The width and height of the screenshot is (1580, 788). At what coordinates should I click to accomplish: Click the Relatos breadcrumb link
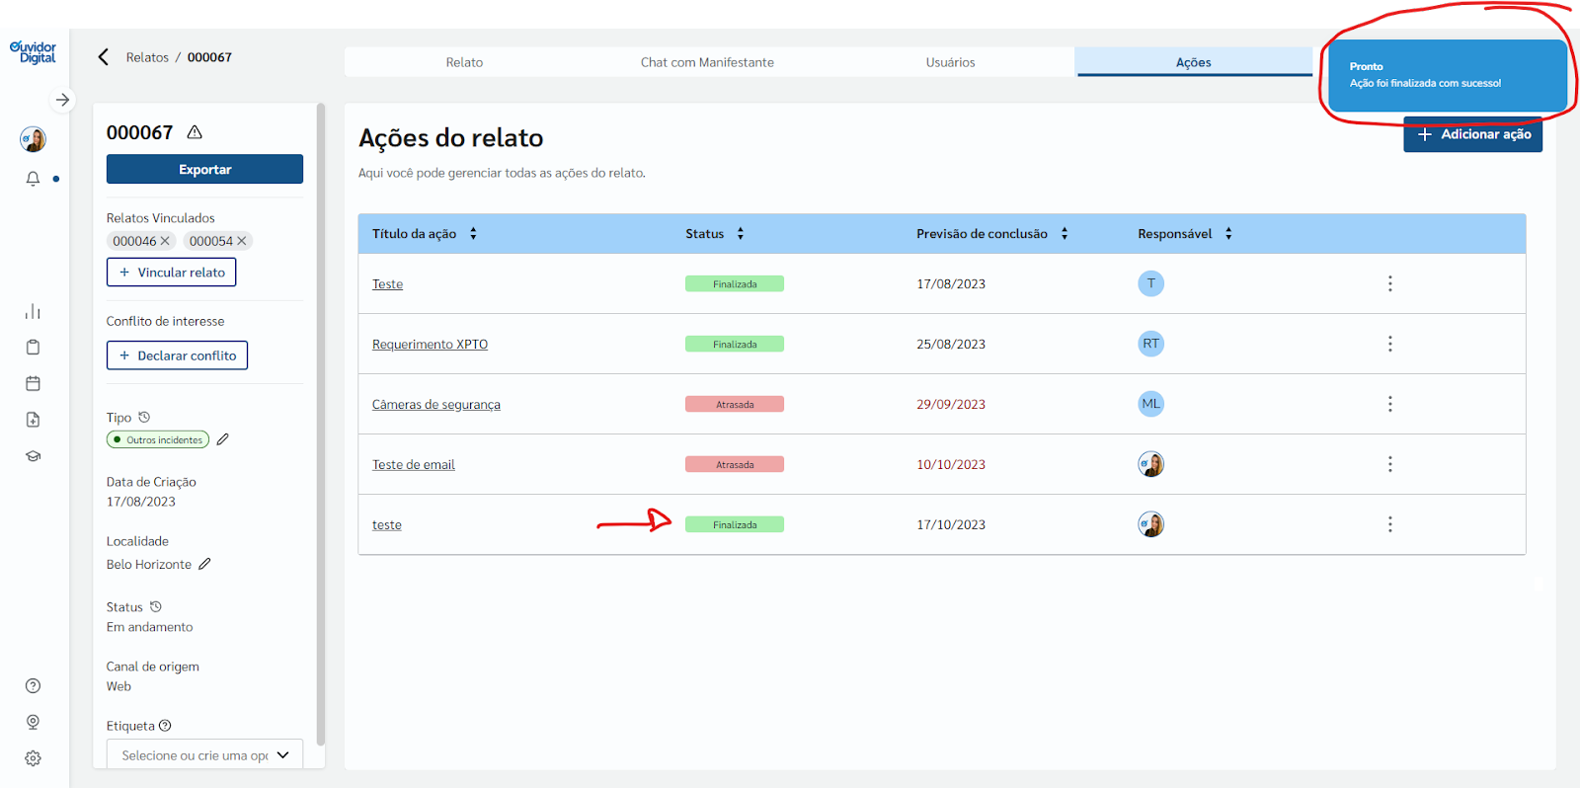point(147,57)
